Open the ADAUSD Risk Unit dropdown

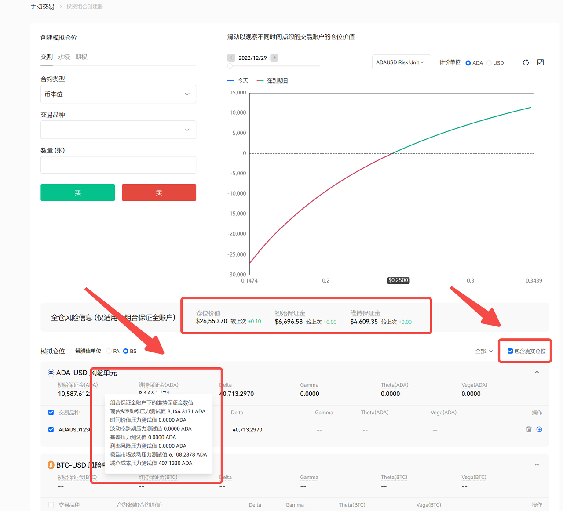401,62
